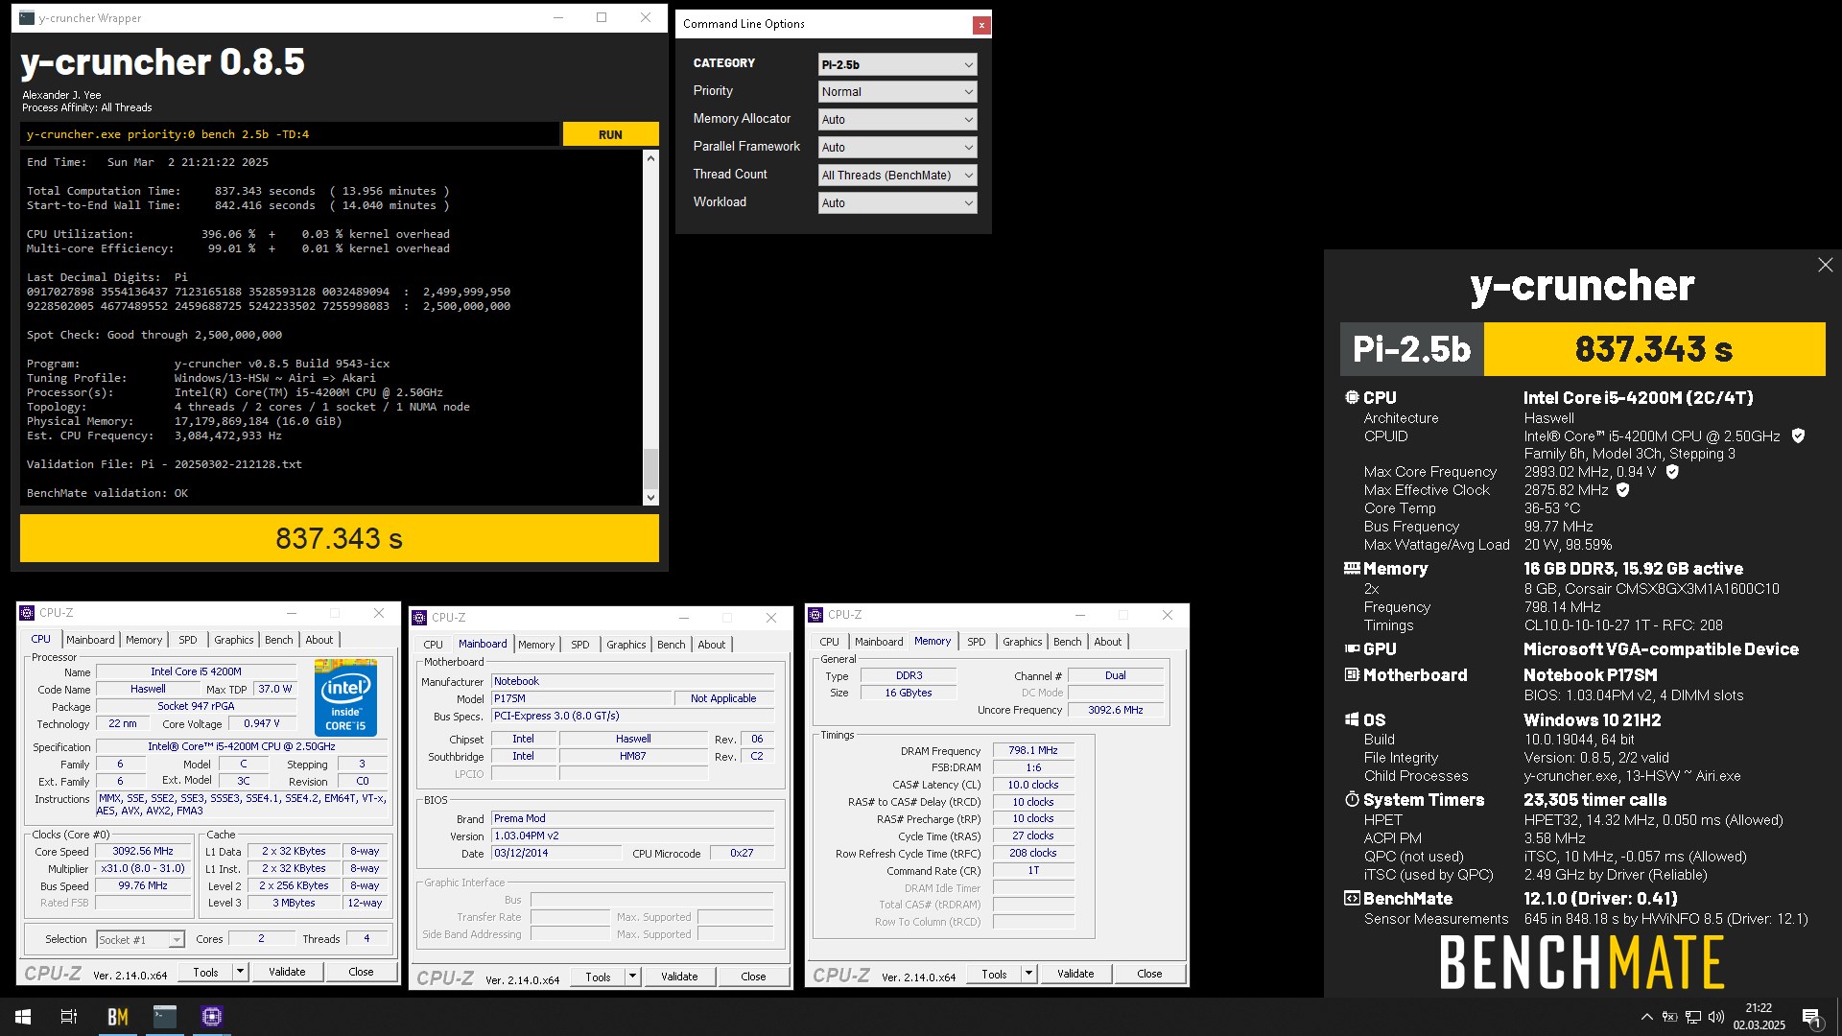Open SPD tab in the Mainboard CPU-Z window
Screen dimensions: 1842x1036
point(580,645)
